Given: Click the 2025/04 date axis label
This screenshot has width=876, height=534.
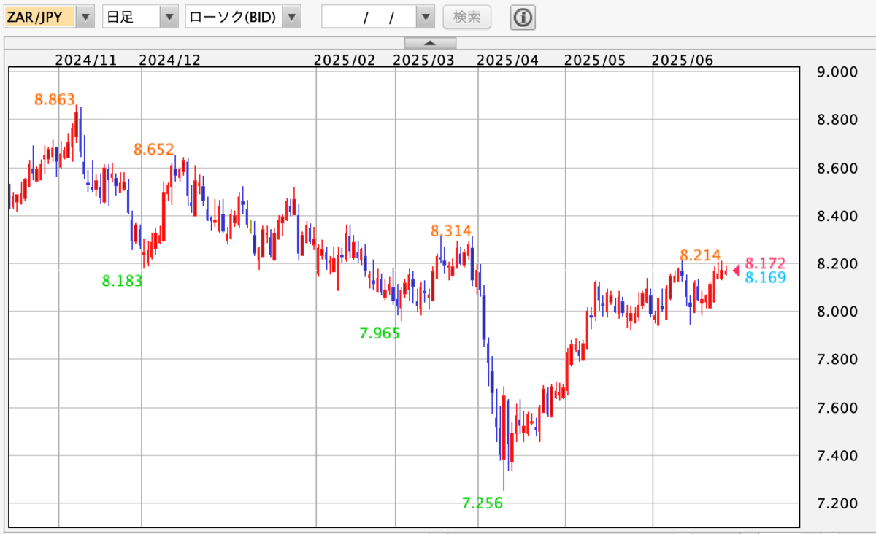Looking at the screenshot, I should (x=507, y=60).
